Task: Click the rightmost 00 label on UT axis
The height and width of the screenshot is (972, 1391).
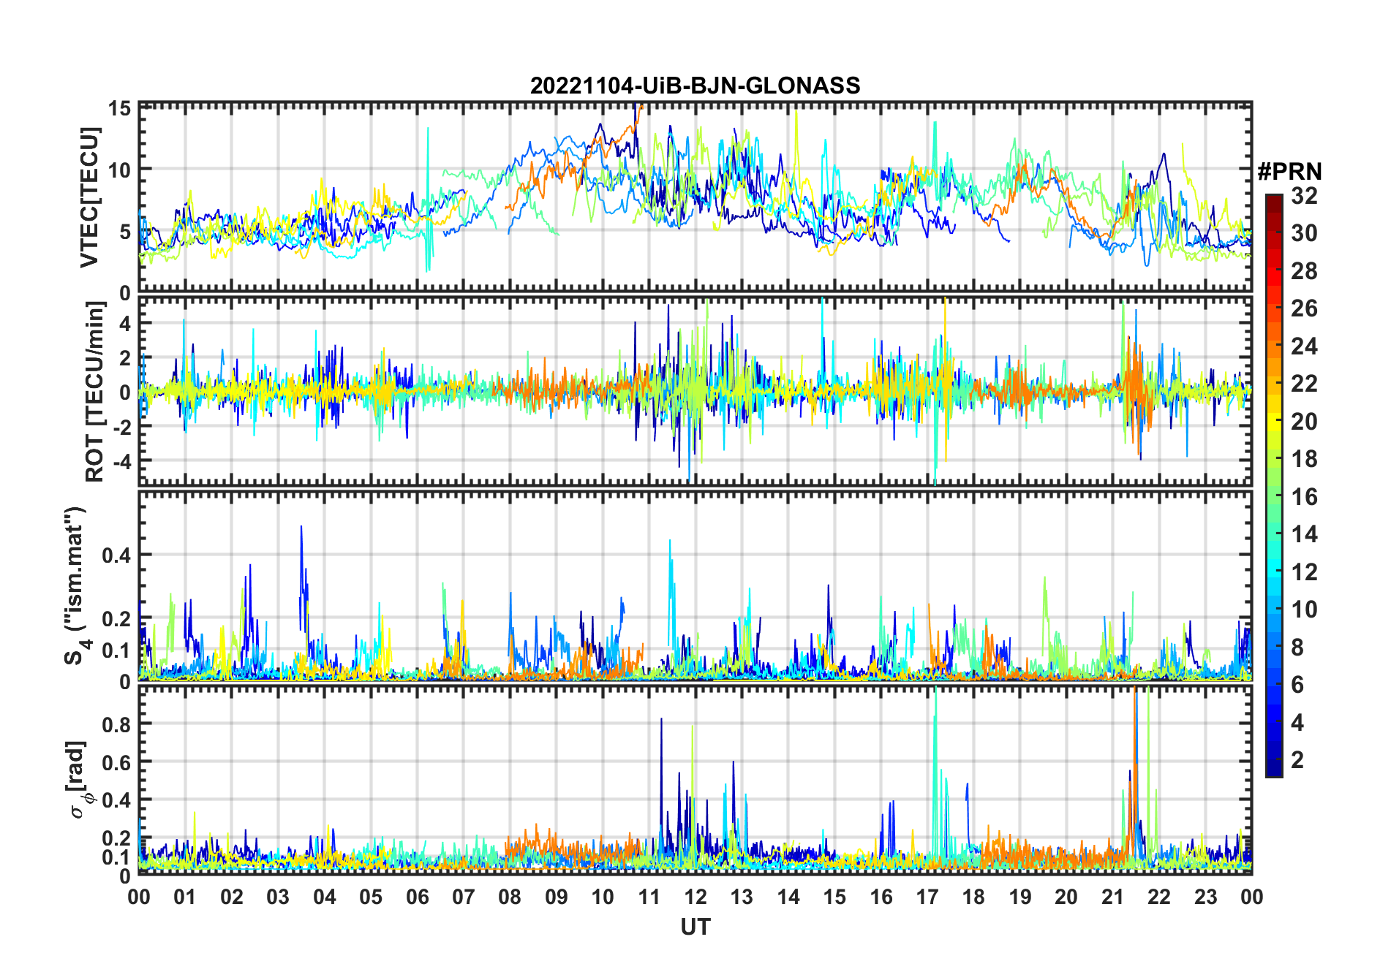Action: (1251, 897)
